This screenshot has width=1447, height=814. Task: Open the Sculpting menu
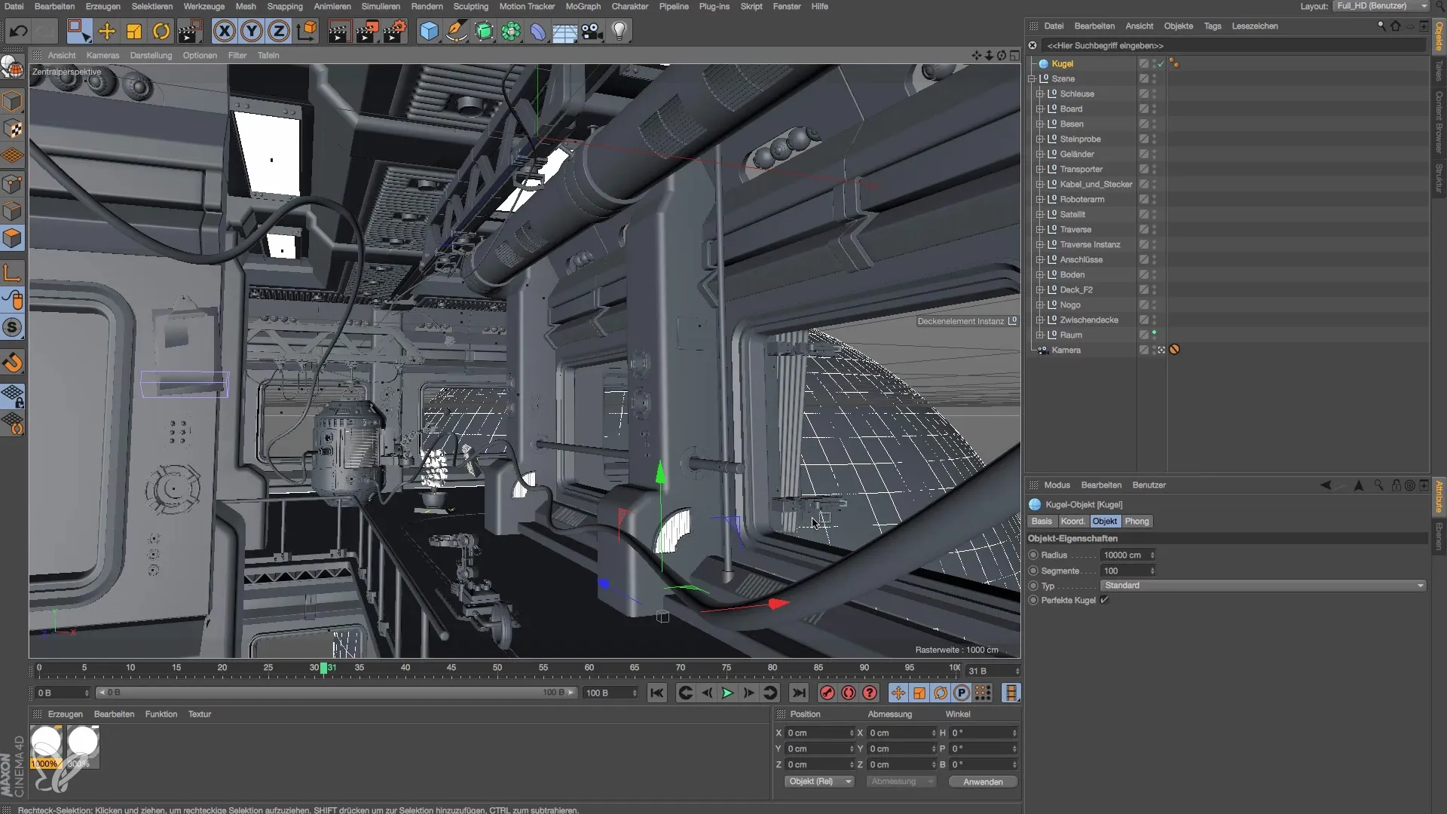471,6
